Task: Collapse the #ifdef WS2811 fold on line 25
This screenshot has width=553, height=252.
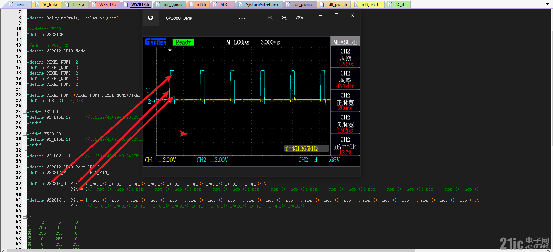Action: point(25,112)
